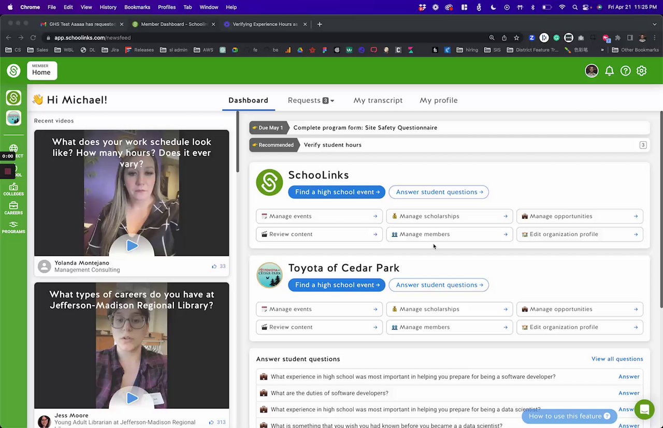Switch to My profile tab
663x428 pixels.
tap(438, 100)
